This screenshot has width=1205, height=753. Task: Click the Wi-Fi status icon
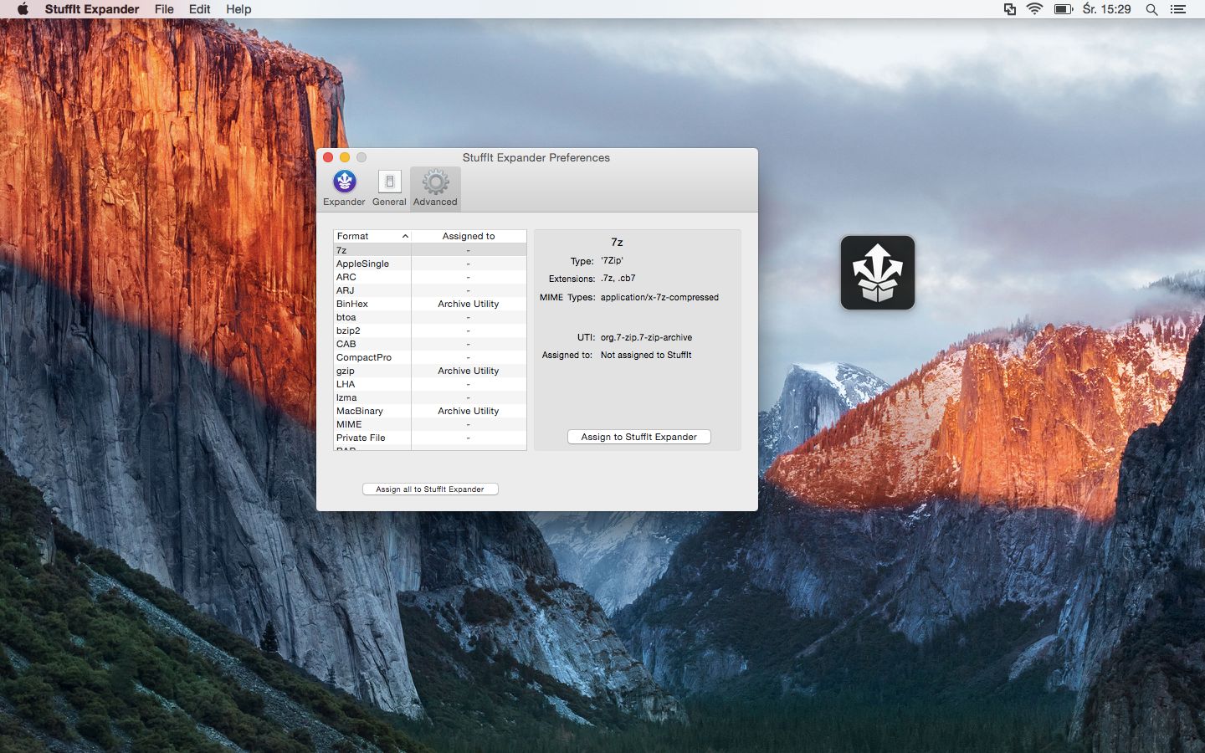[1035, 9]
